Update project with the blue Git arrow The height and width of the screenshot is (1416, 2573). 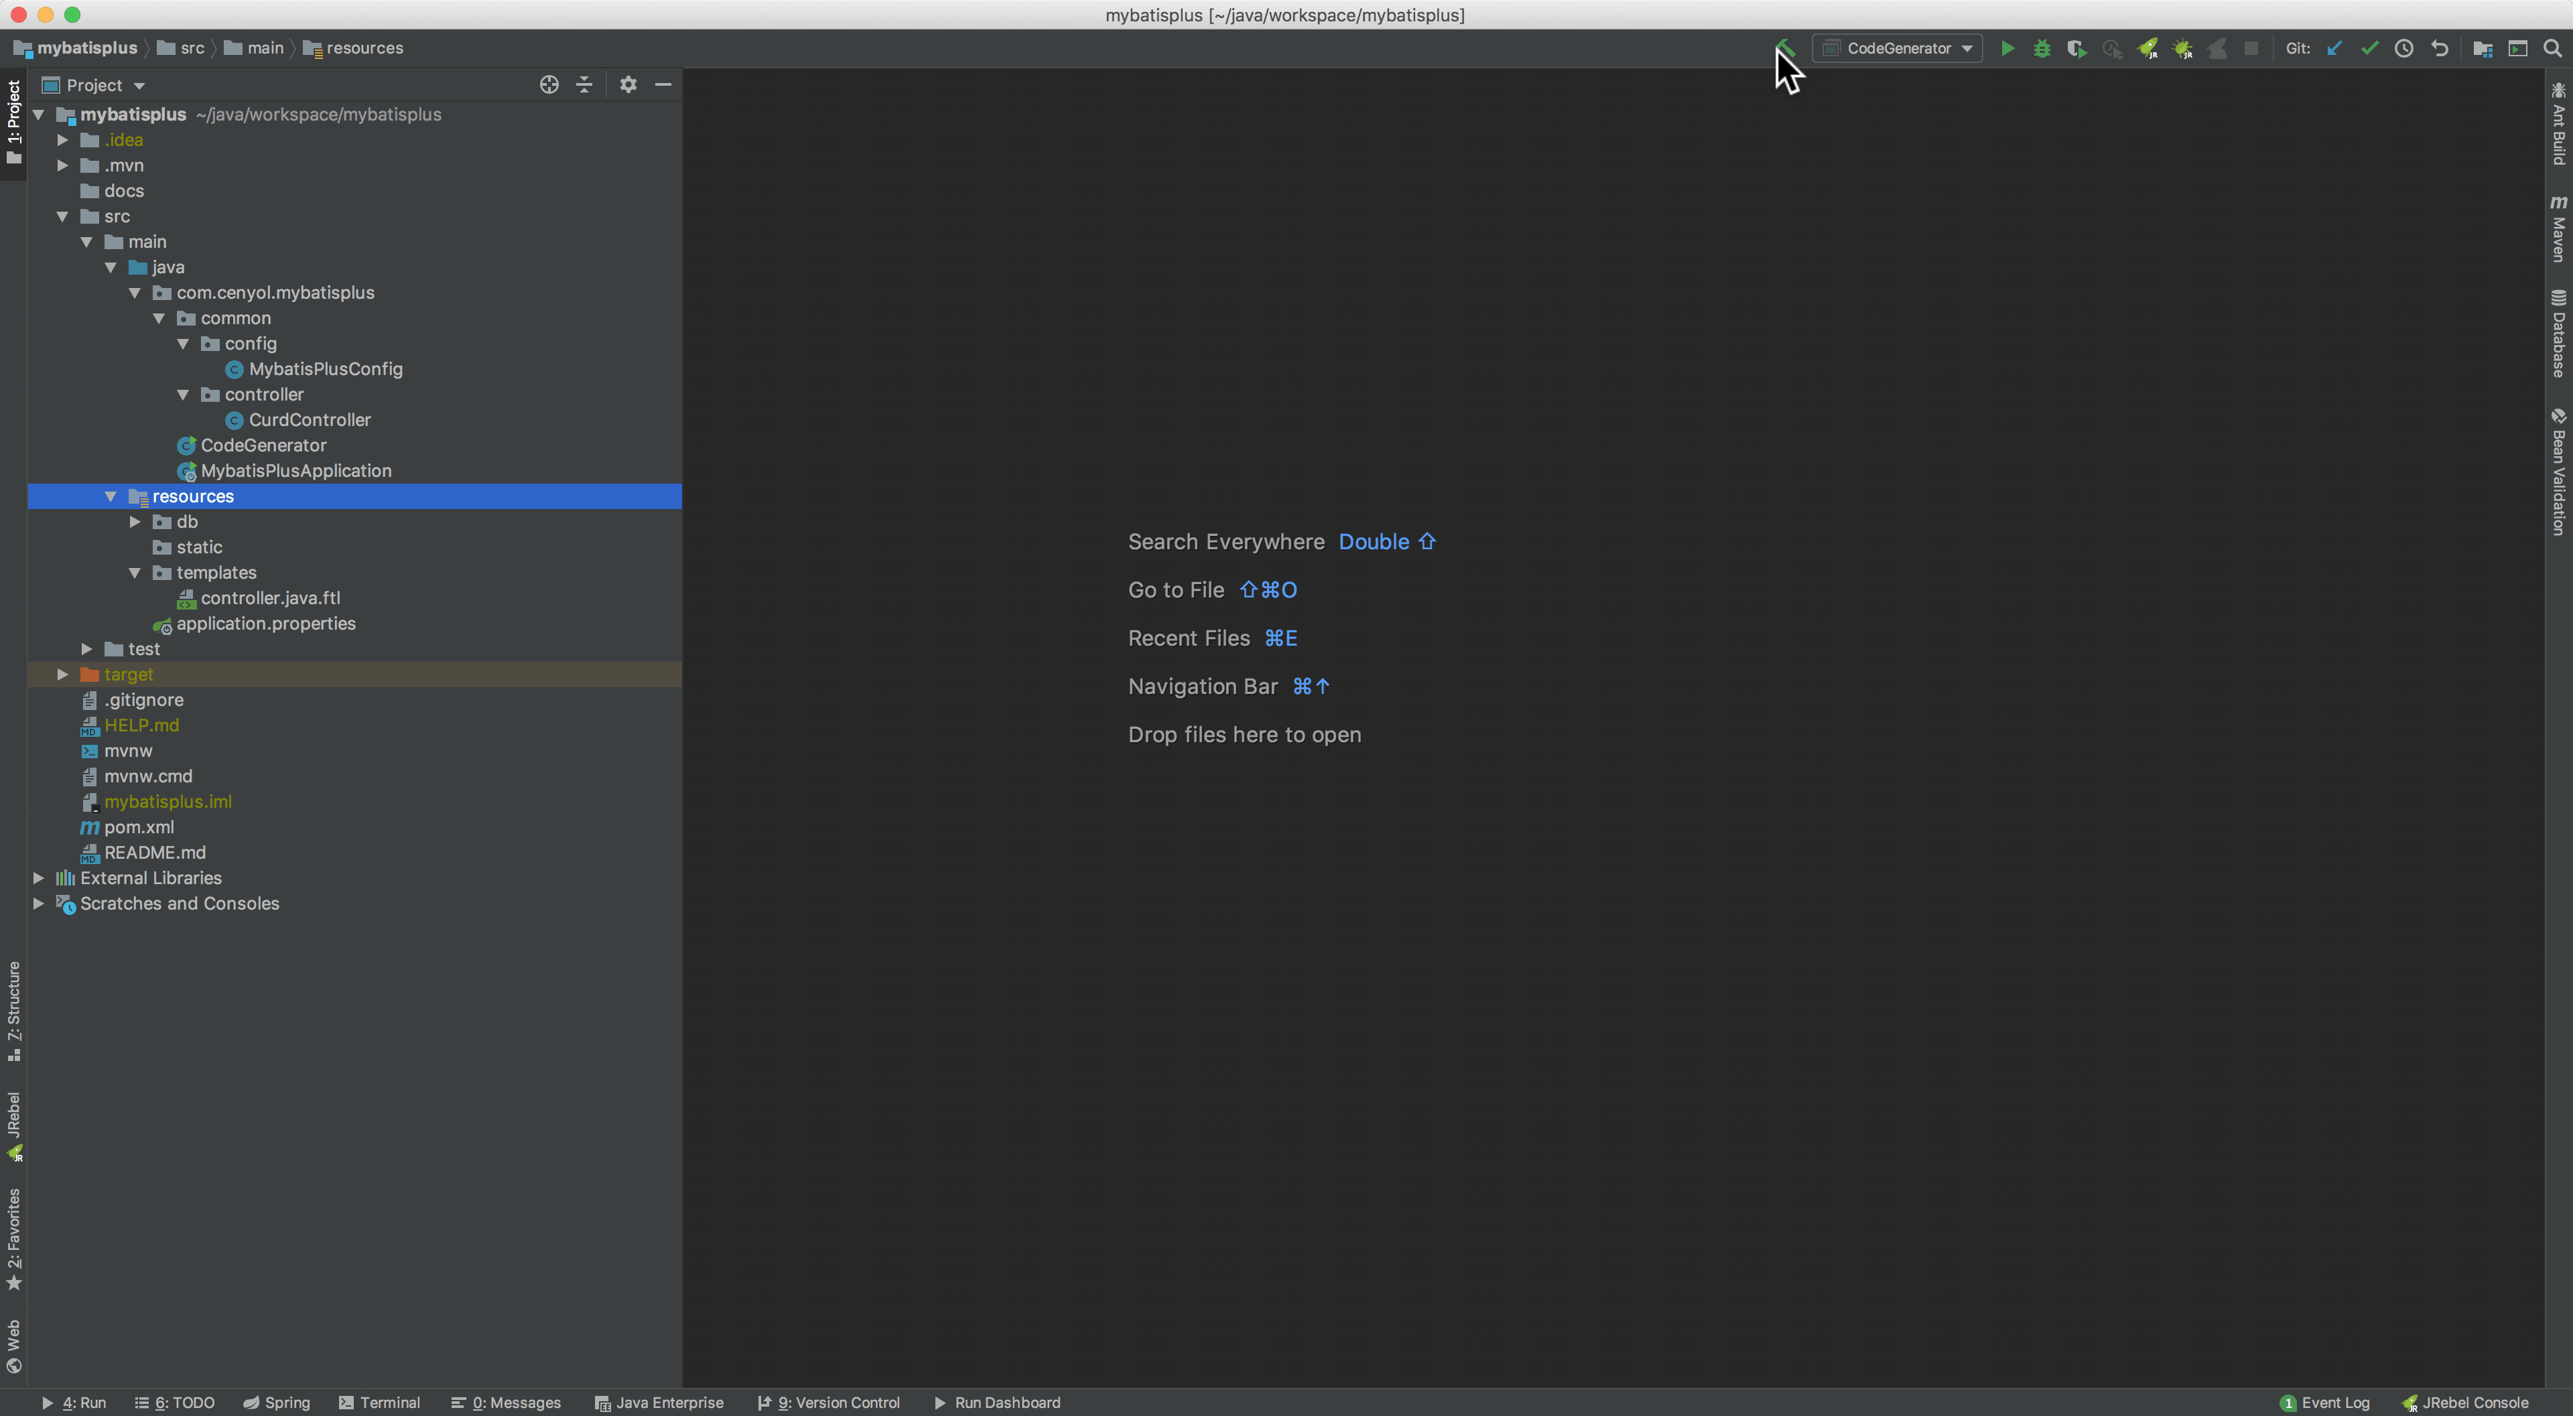[x=2334, y=48]
